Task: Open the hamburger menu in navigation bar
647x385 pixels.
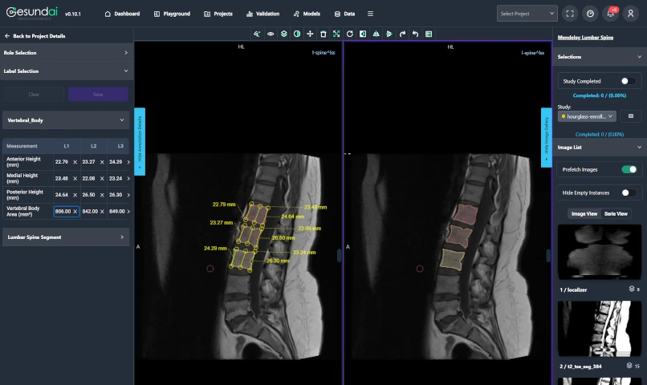Action: pyautogui.click(x=370, y=14)
